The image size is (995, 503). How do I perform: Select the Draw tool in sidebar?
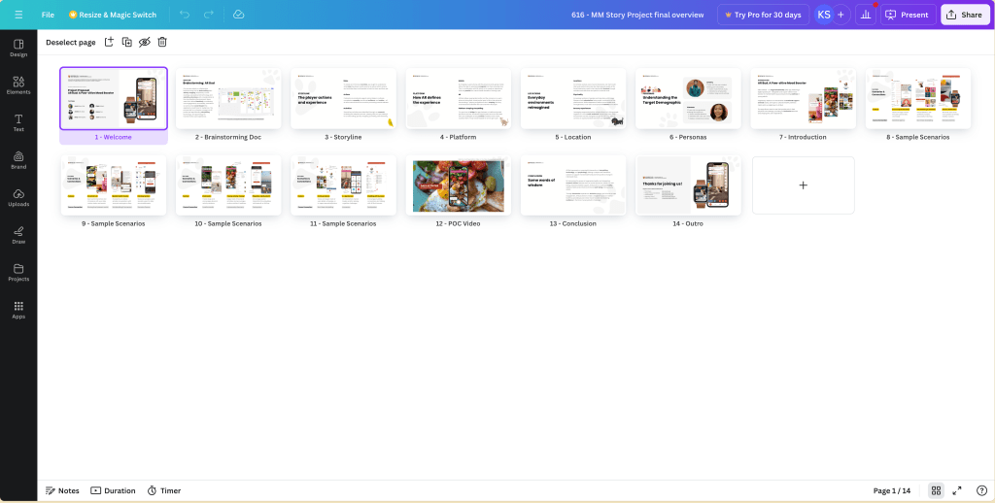coord(18,234)
